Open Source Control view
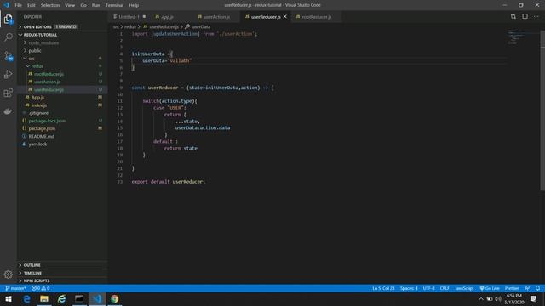 click(9, 56)
